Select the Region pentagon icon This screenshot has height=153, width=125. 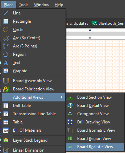pyautogui.click(x=6, y=54)
